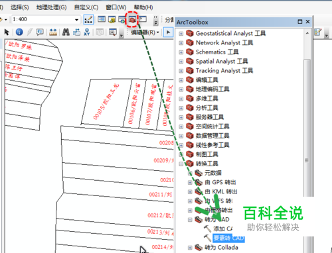Expand the Spatial Analyst toolbox

tap(181, 62)
